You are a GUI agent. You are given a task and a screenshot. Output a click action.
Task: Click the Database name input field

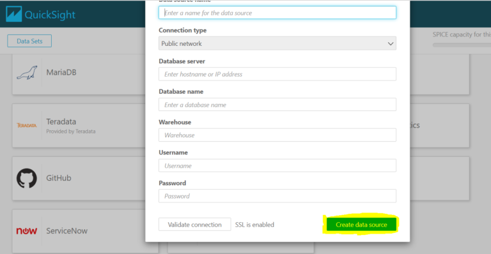click(x=277, y=105)
